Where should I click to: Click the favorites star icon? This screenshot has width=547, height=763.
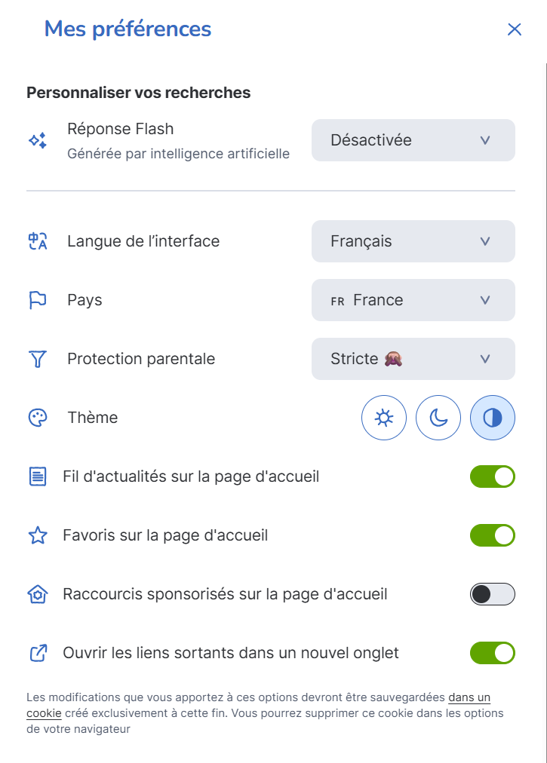point(38,535)
